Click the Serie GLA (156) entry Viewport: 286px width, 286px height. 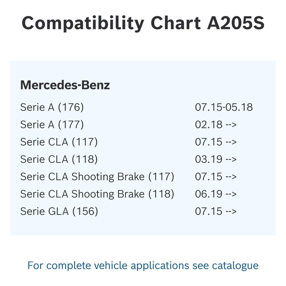click(59, 211)
